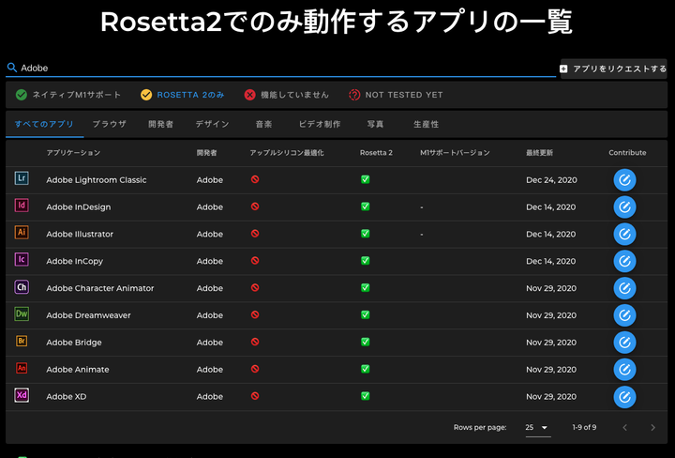Click Contribute icon for Adobe Bridge
The image size is (675, 458).
point(624,343)
